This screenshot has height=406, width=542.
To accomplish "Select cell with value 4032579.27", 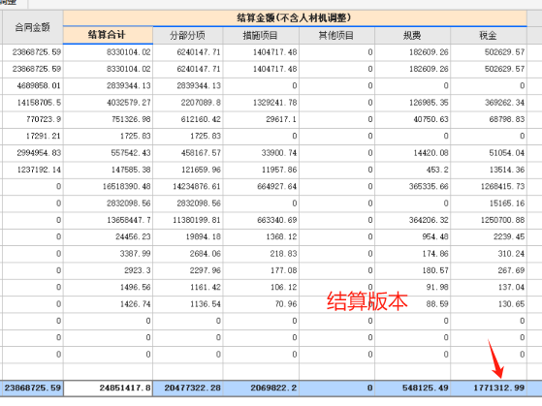I will pos(108,103).
